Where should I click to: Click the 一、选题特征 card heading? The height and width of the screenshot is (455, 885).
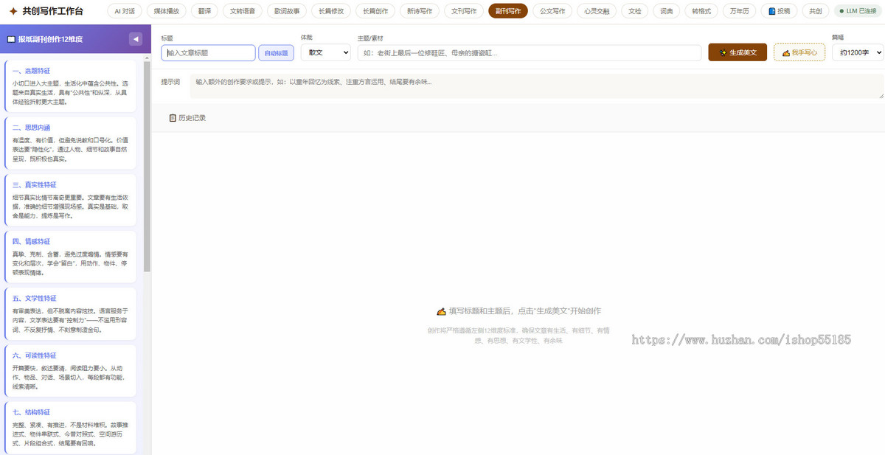(x=31, y=71)
